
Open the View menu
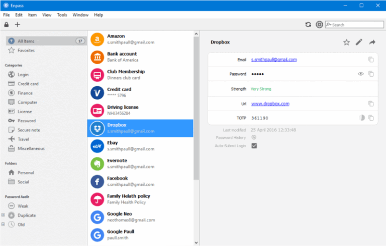click(47, 15)
